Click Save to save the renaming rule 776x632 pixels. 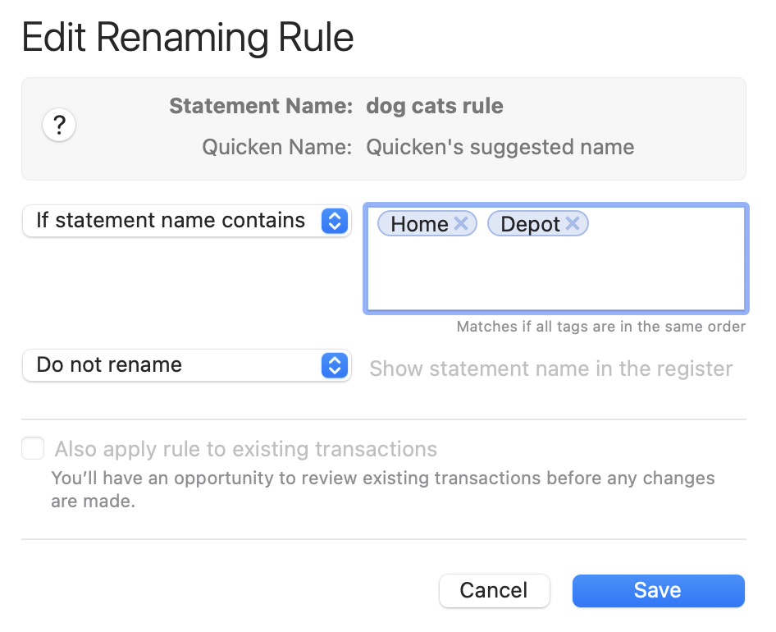658,590
